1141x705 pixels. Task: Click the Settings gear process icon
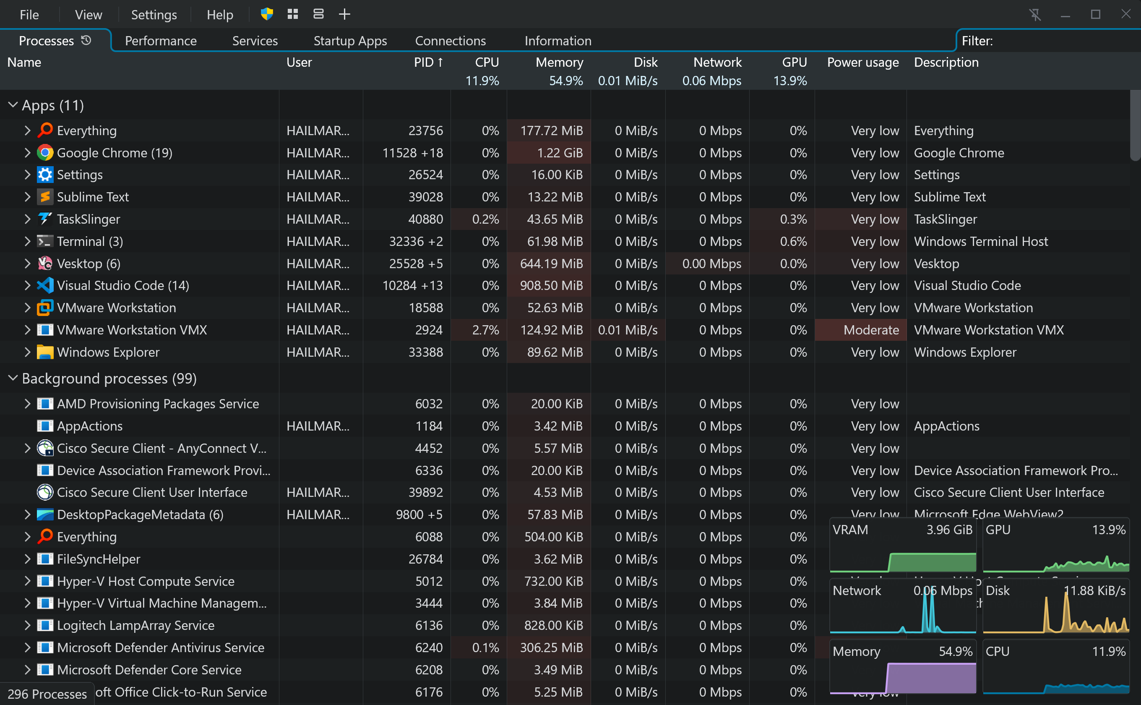pos(45,175)
